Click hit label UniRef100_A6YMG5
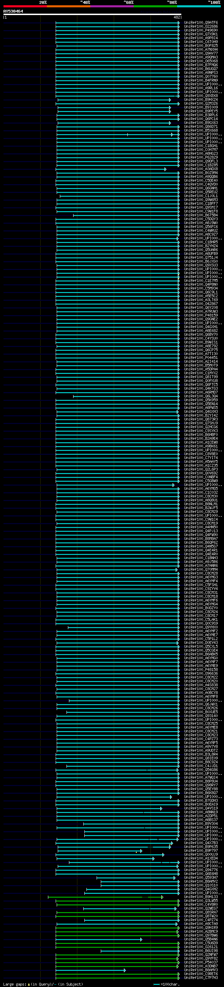The width and height of the screenshot is (224, 987). pyautogui.click(x=201, y=489)
